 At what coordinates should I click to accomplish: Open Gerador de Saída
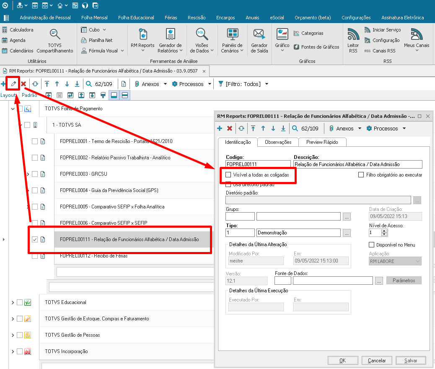(x=259, y=40)
